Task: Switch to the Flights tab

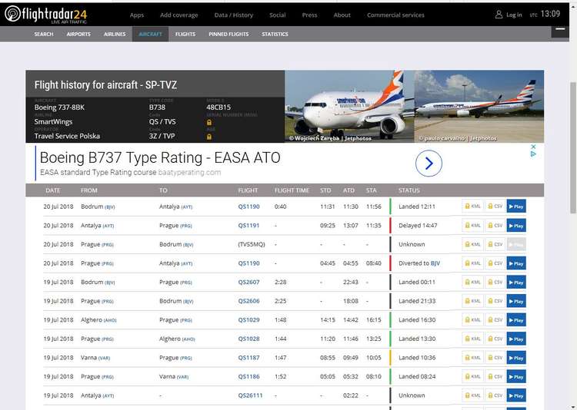Action: pos(185,34)
